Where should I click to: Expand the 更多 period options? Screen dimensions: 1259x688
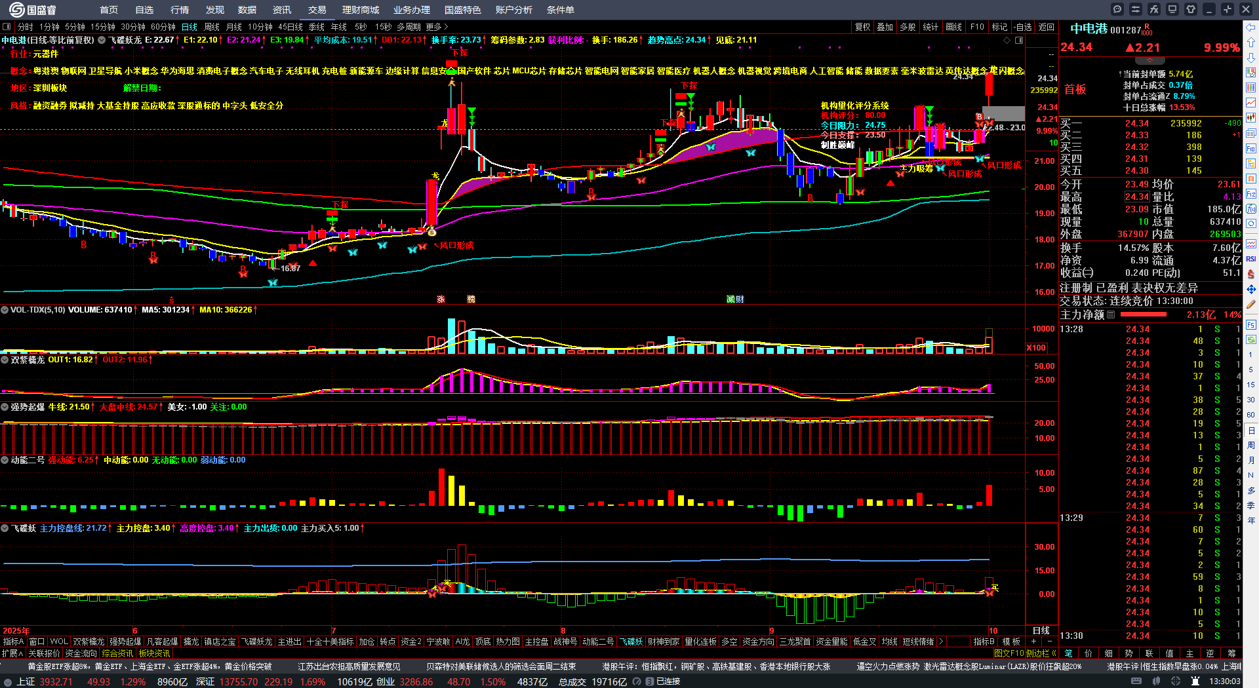(437, 27)
